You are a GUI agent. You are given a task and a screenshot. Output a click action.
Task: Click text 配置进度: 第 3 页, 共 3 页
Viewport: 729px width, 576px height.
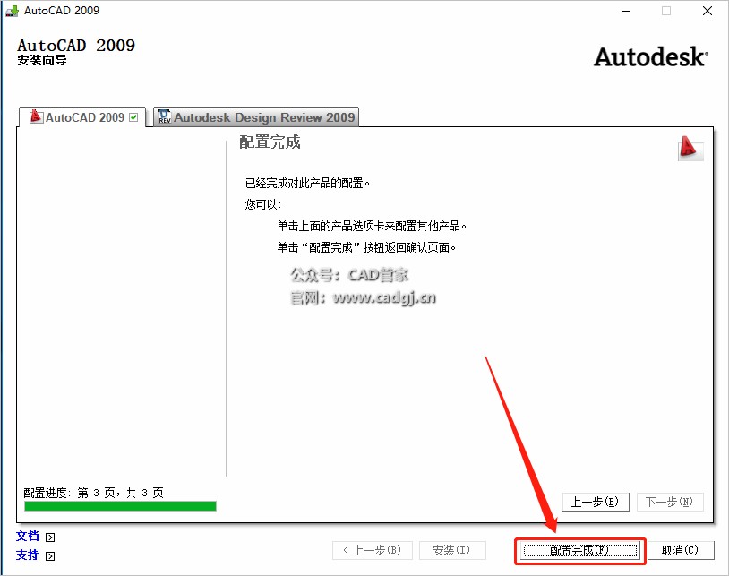point(93,493)
